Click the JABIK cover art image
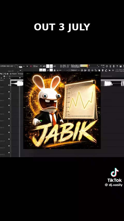Viewport: 124px width, 221px height. point(62,110)
